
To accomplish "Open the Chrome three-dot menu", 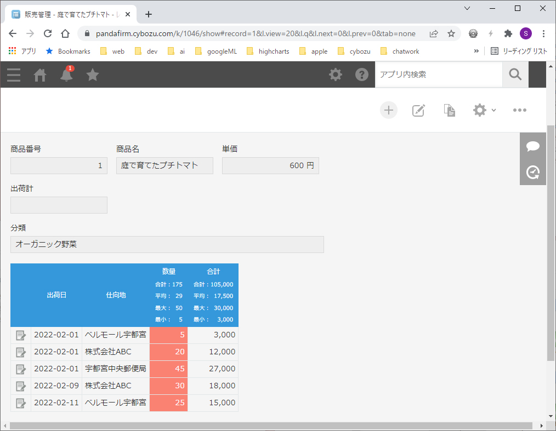I will pyautogui.click(x=543, y=33).
